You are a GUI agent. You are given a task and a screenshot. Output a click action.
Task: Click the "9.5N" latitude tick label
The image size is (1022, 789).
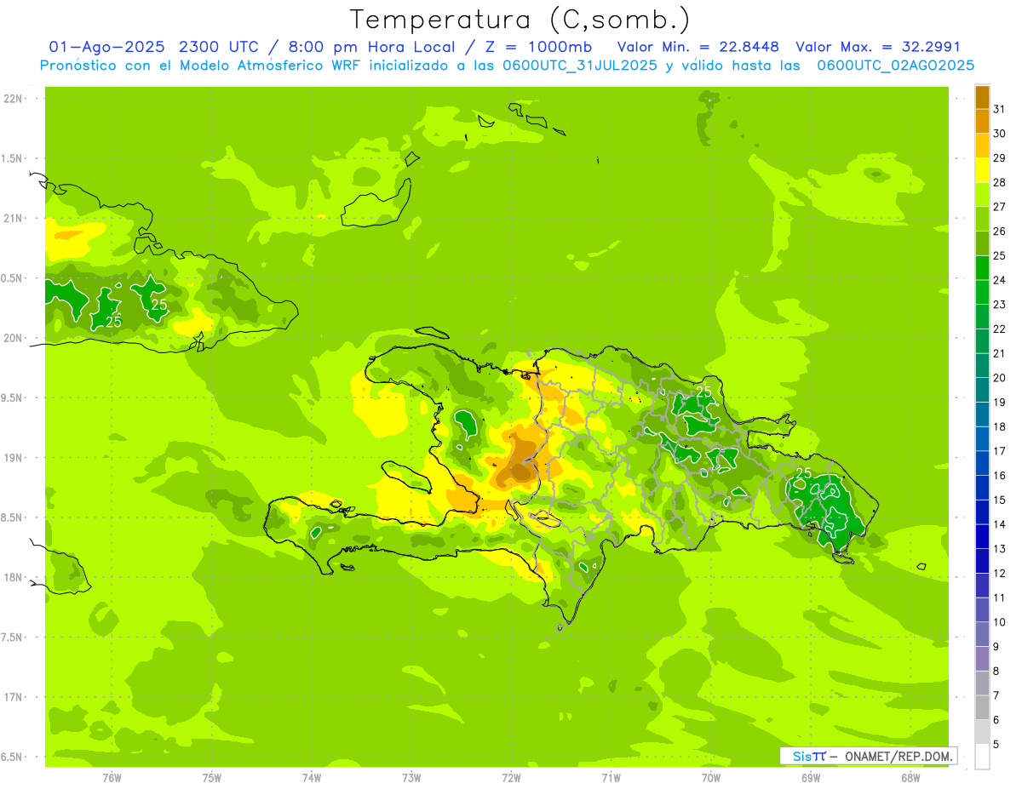pyautogui.click(x=12, y=397)
